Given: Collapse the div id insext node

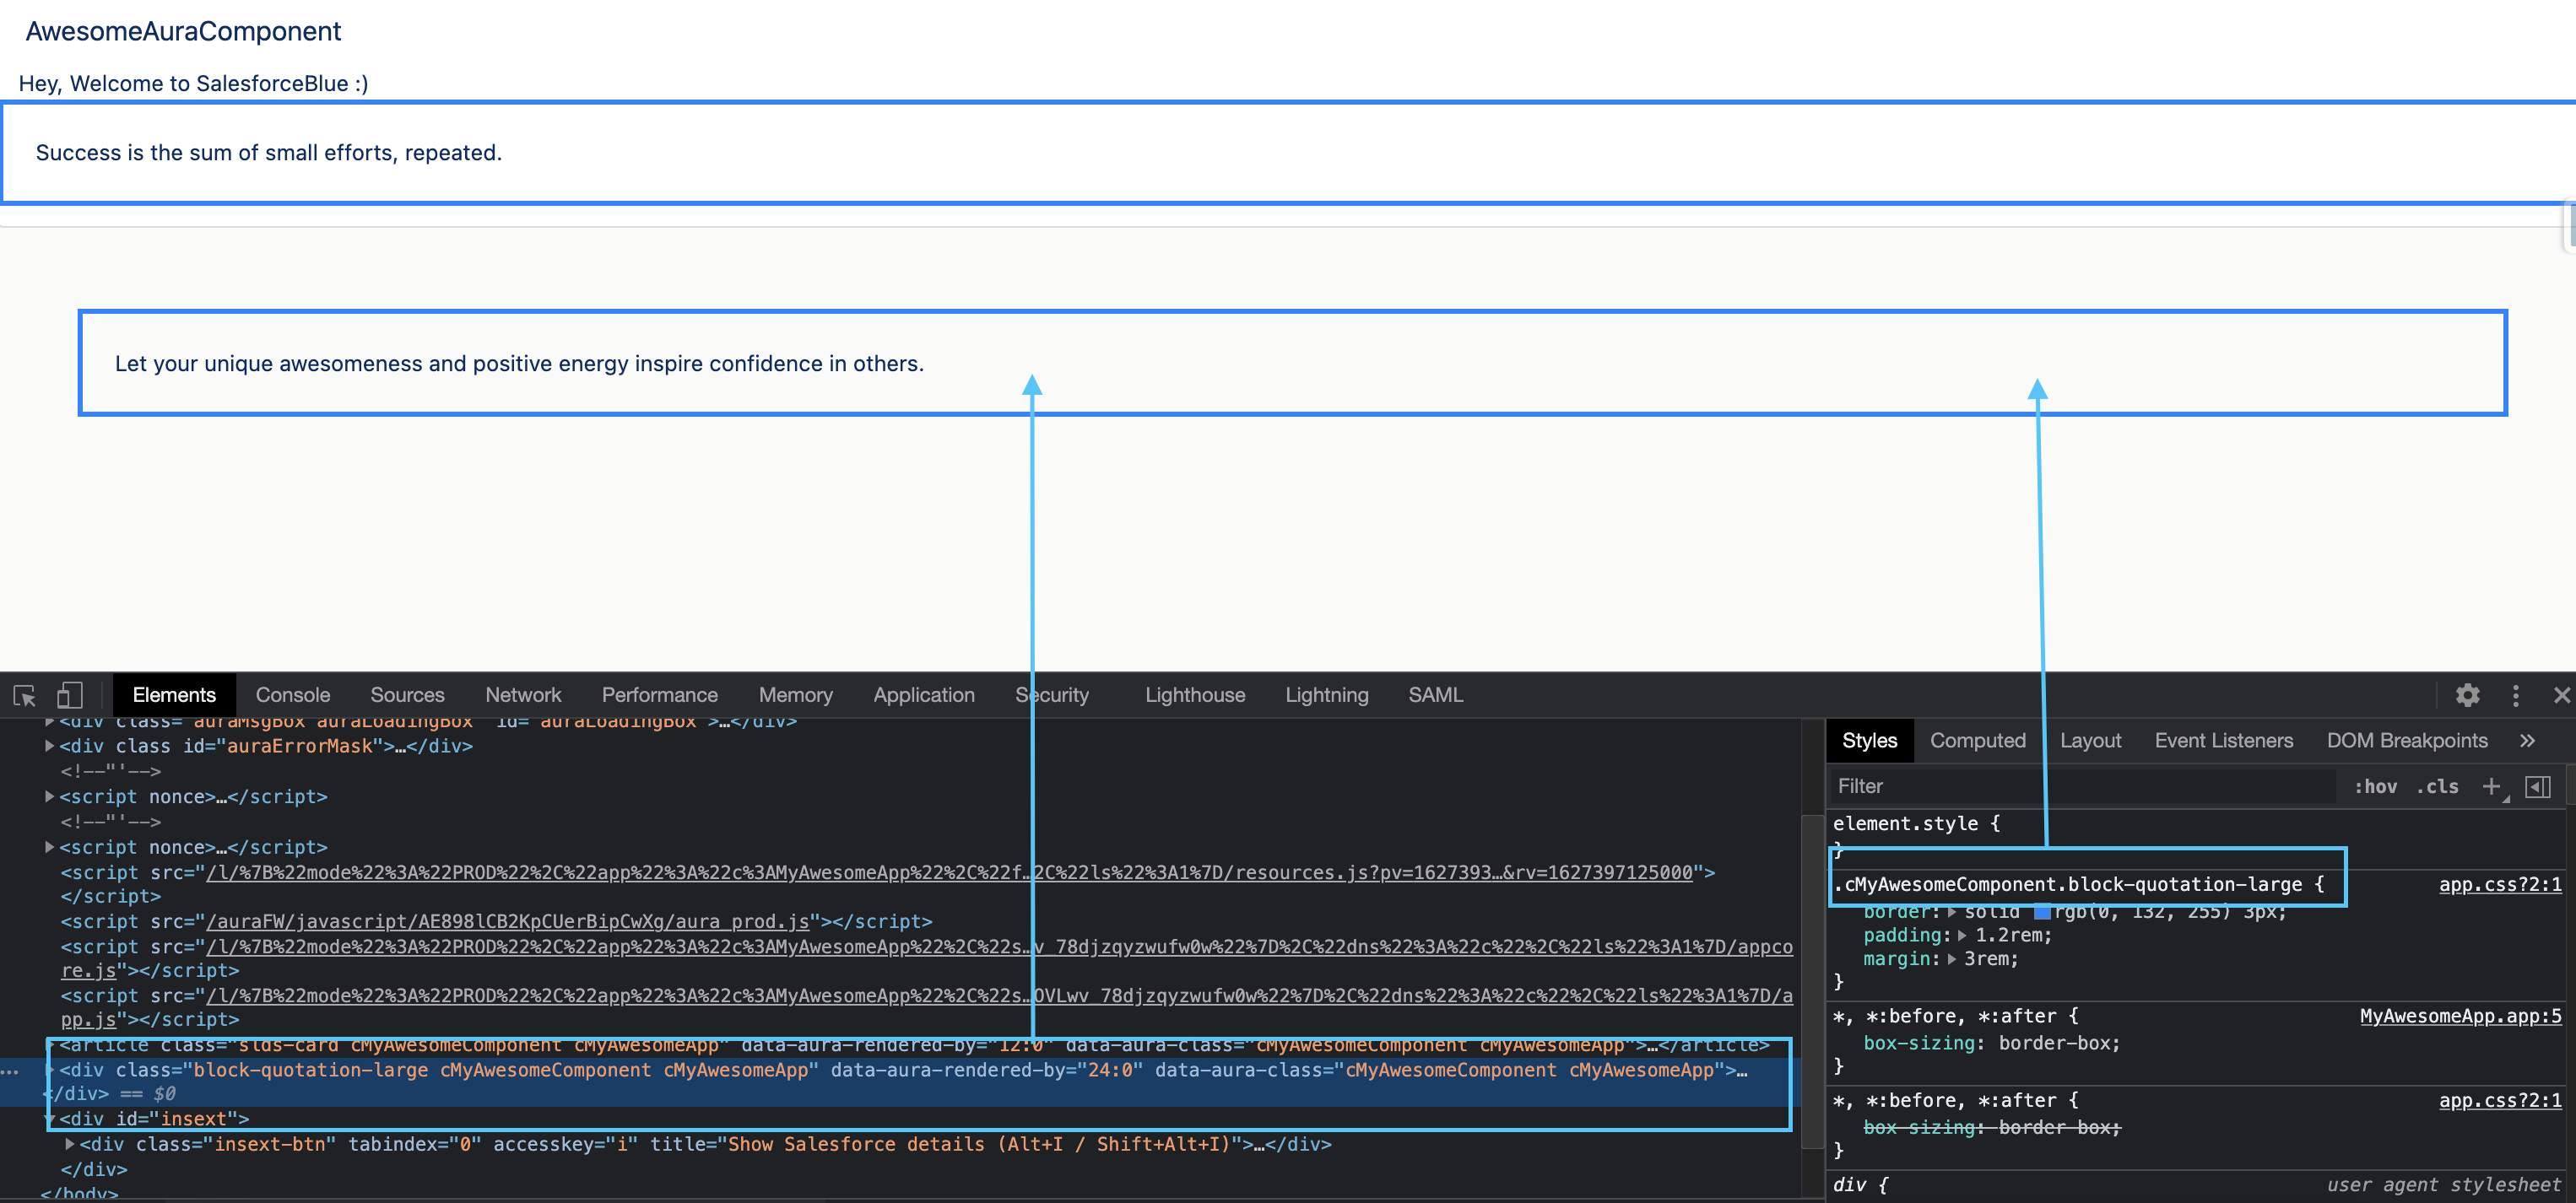Looking at the screenshot, I should 49,1119.
